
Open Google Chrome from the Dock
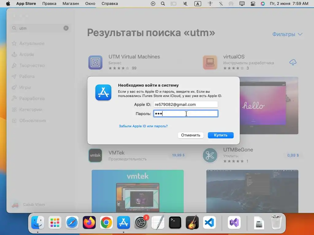[106, 222]
